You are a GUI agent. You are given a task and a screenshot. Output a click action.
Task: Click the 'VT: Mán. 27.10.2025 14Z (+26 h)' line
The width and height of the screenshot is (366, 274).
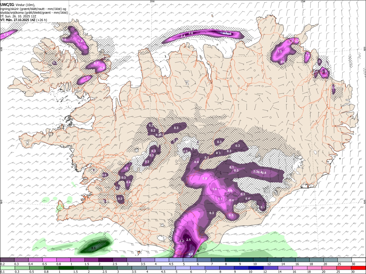[24, 20]
